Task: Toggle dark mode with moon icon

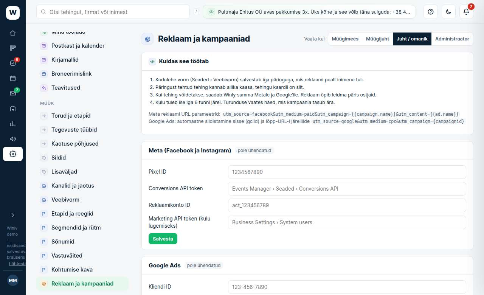Action: click(448, 12)
